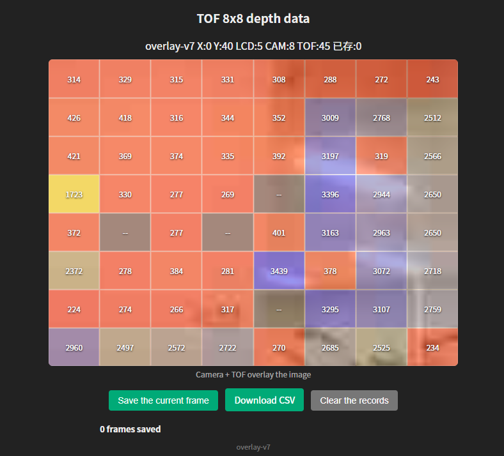
Task: Click the cell reading 374
Action: tap(177, 156)
